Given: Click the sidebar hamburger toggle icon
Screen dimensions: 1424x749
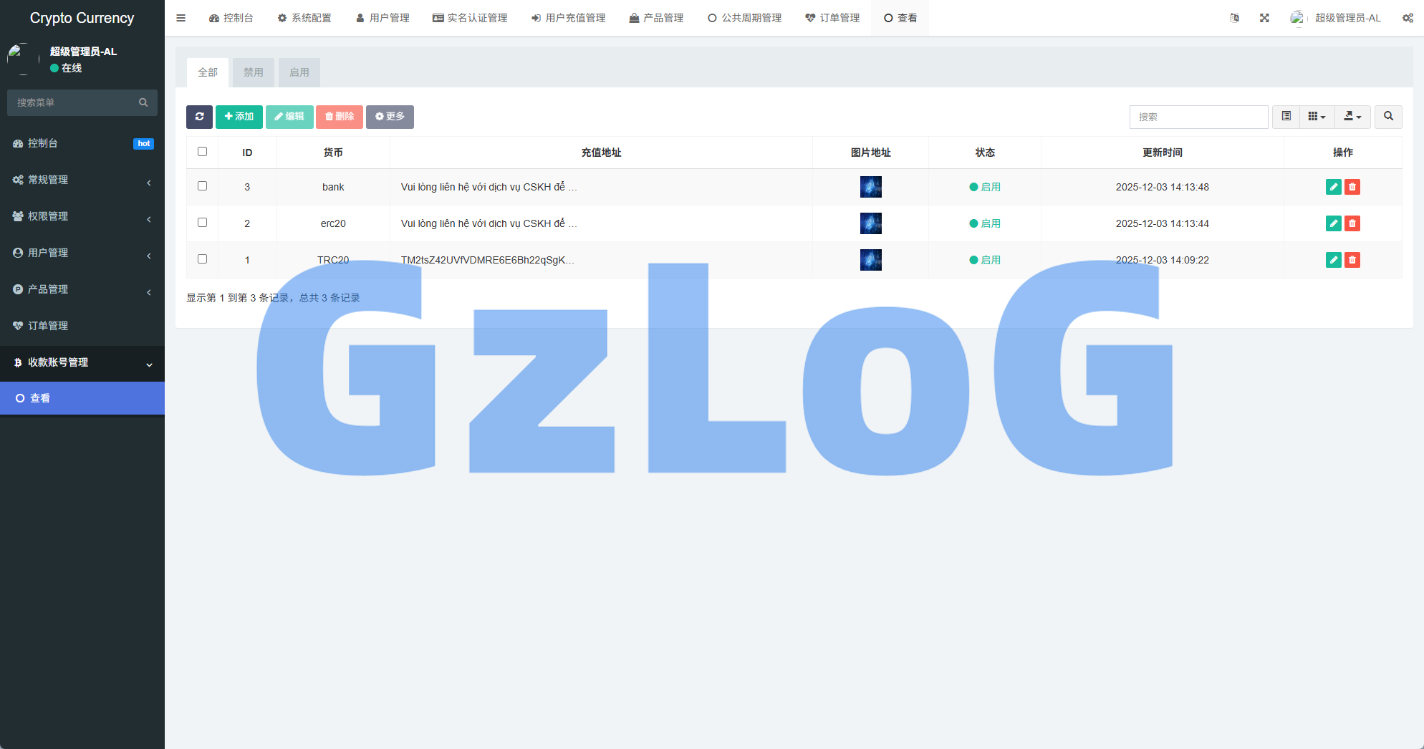Looking at the screenshot, I should click(181, 18).
